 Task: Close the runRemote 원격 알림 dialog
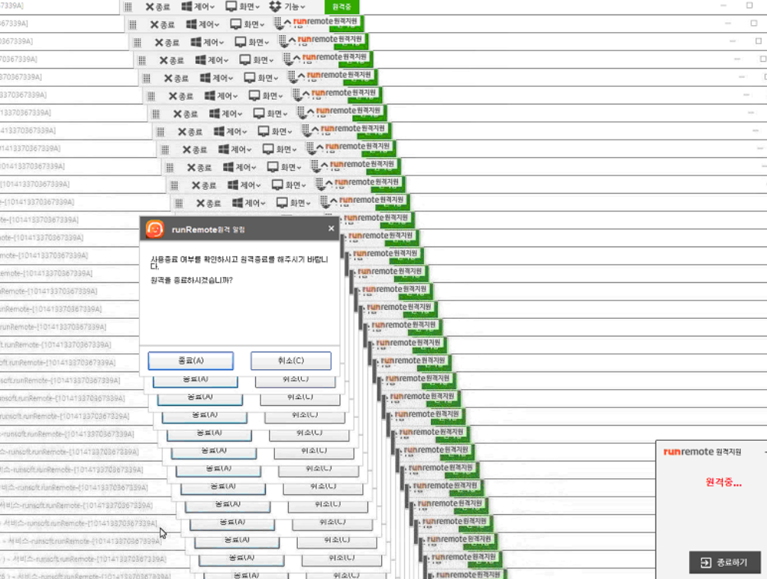pos(331,228)
